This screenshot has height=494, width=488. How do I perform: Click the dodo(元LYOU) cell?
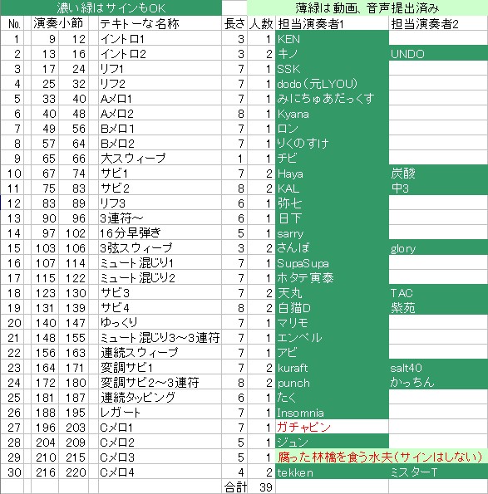tap(332, 83)
